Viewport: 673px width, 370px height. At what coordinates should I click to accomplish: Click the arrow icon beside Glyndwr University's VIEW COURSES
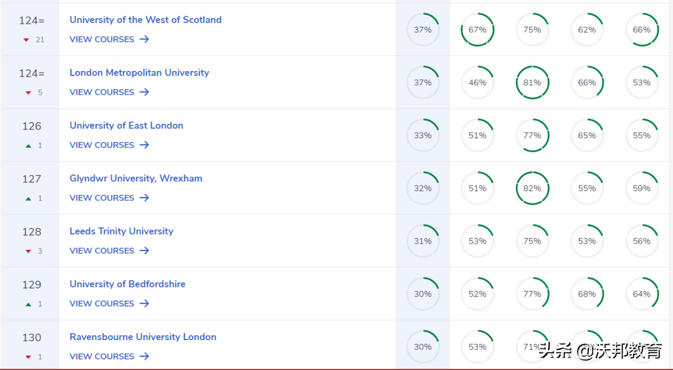pos(144,198)
